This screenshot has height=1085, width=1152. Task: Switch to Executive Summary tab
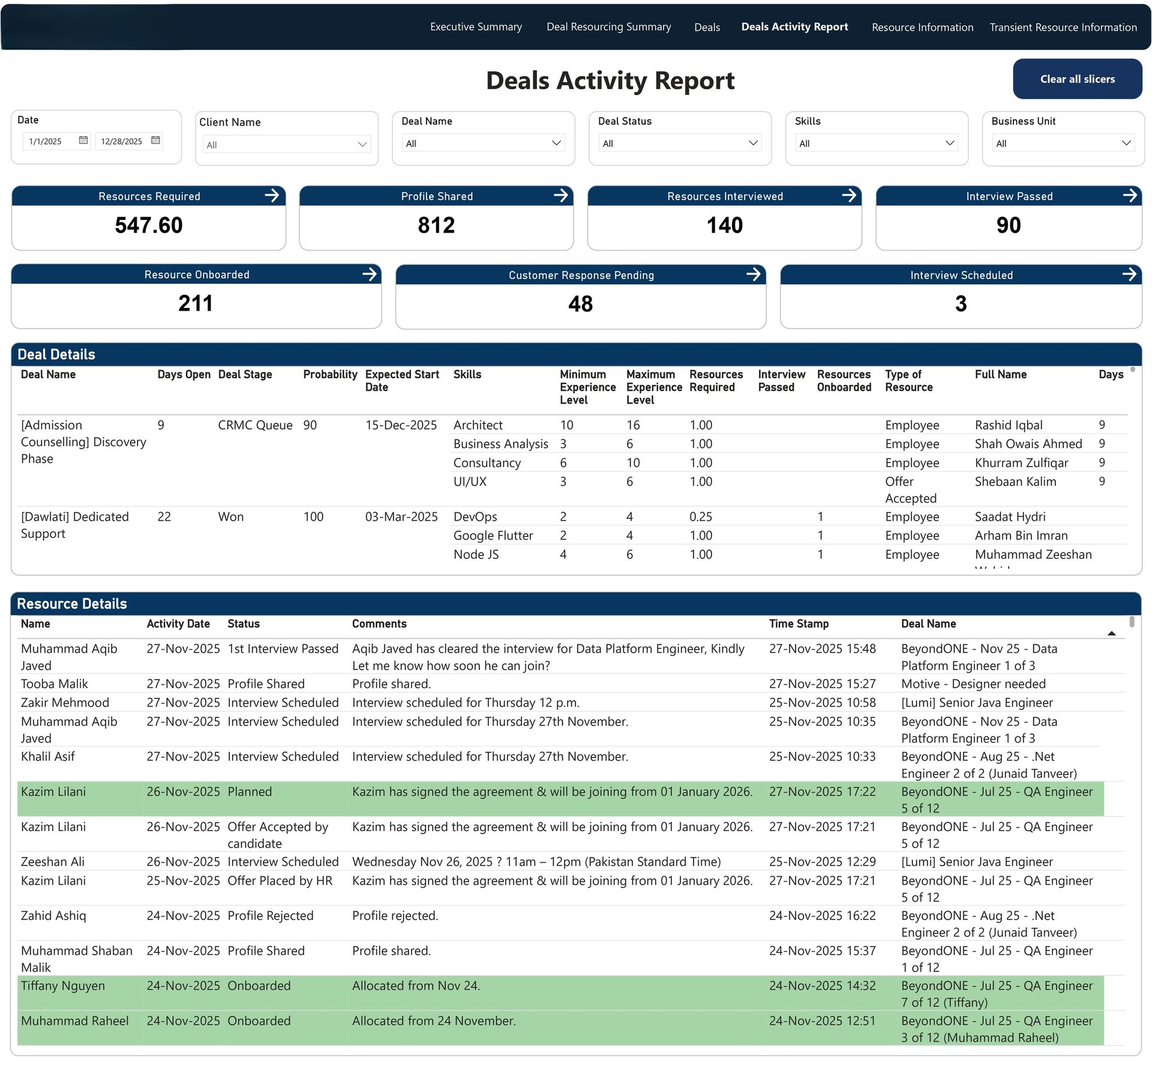click(476, 27)
